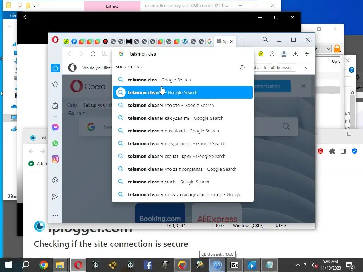363x272 pixels.
Task: Go back with Opera's back arrow
Action: pos(69,54)
